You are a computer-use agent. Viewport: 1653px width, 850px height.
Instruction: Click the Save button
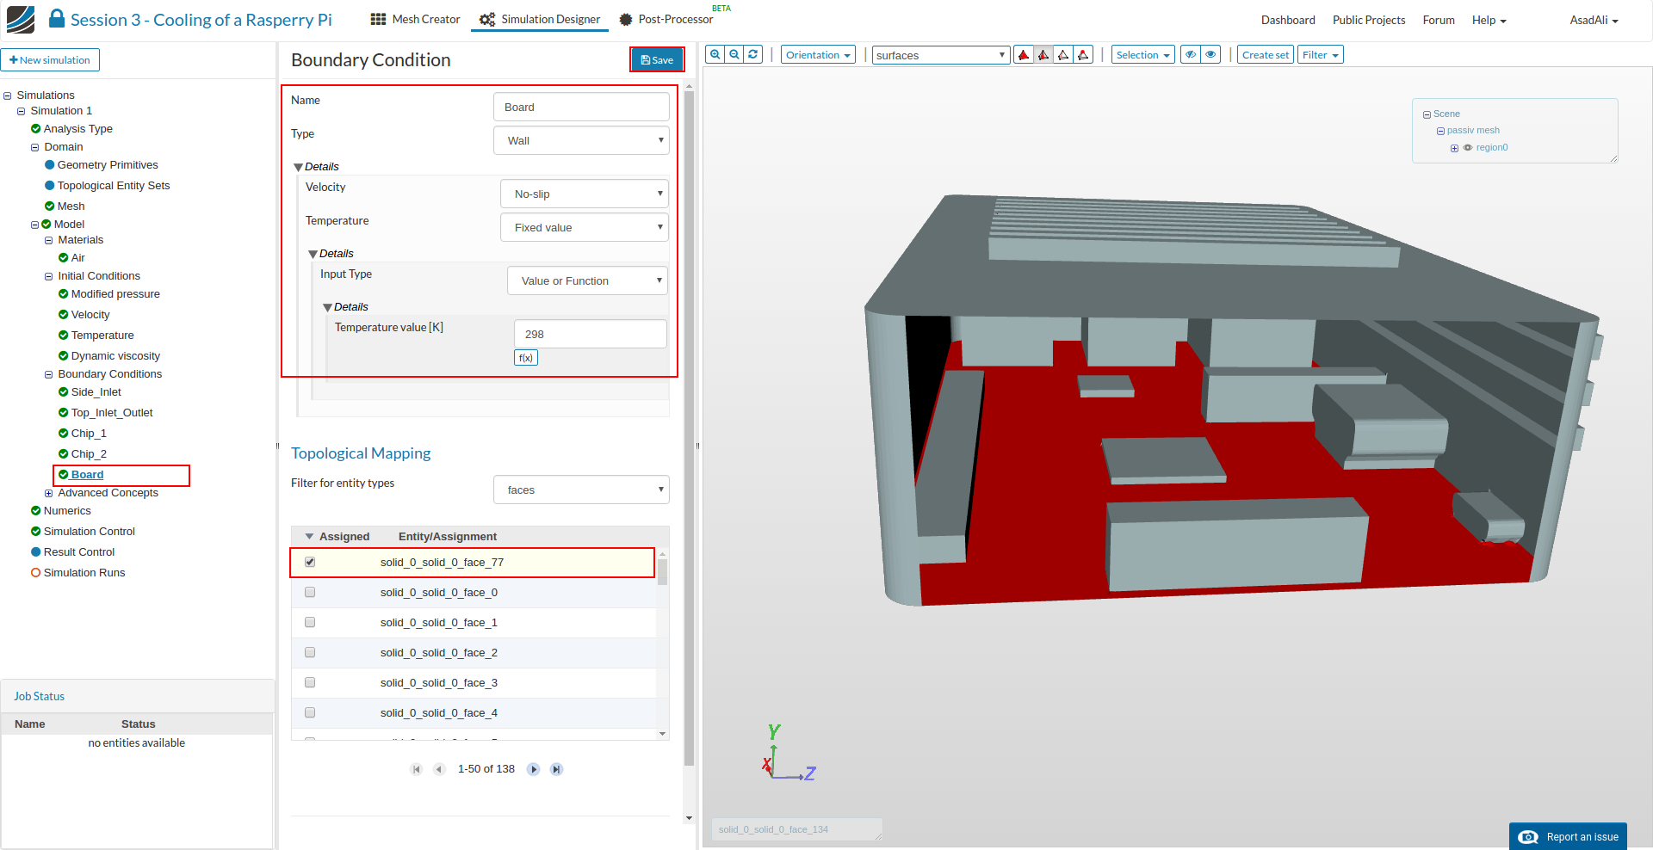tap(657, 59)
